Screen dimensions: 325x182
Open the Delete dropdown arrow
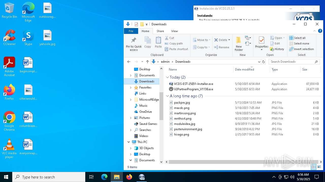click(229, 40)
